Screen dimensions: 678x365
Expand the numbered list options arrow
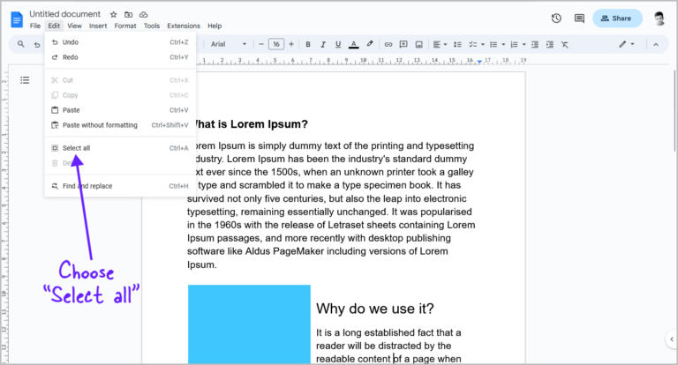[x=524, y=44]
